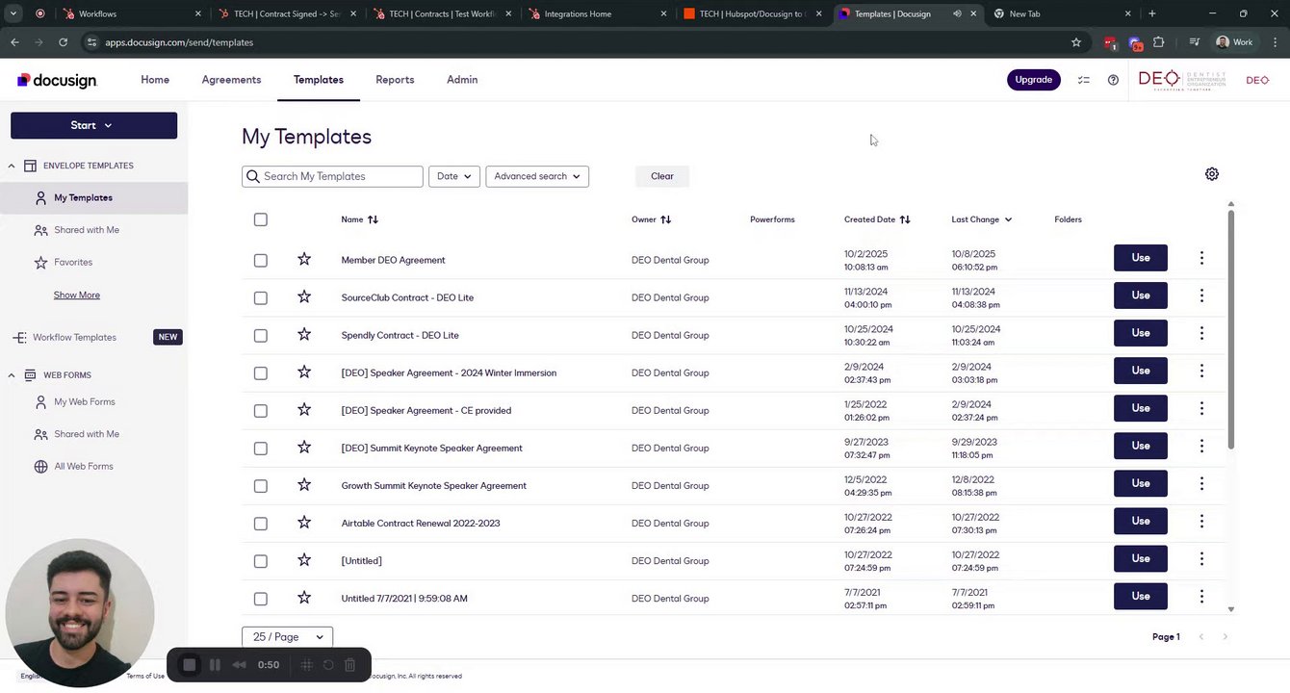Viewport: 1290px width, 693px height.
Task: Open the Member DEO Agreement template name
Action: [393, 260]
